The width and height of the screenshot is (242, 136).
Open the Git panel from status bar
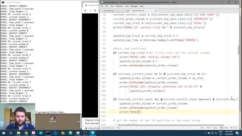234,128
